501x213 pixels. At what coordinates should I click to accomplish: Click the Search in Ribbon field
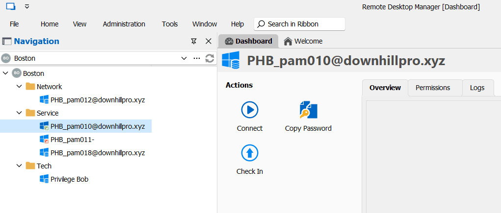[299, 24]
